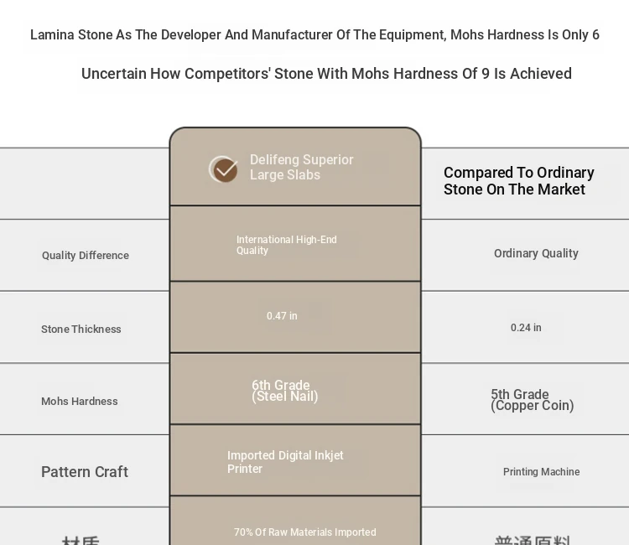
Task: Click the 'Printing Machine' cell
Action: [541, 472]
